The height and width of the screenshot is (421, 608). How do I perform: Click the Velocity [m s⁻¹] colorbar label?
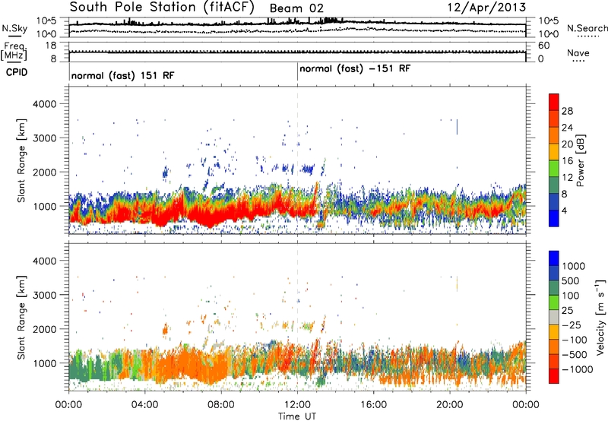pyautogui.click(x=600, y=317)
